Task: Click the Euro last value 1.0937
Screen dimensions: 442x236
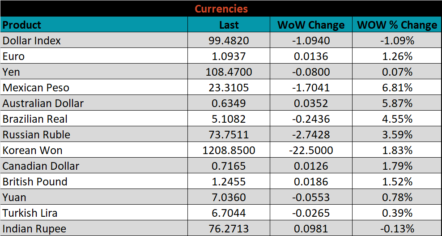Action: (229, 56)
